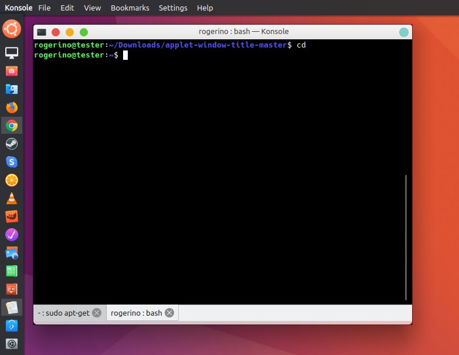This screenshot has width=459, height=355.
Task: Click the Konsole terminal icon in title bar
Action: pos(42,32)
